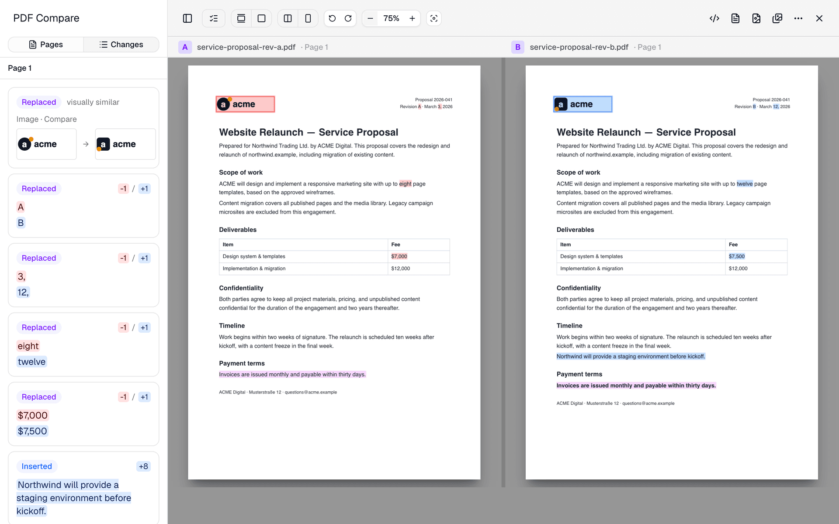Click inserted Northwind staging sentence in B
The width and height of the screenshot is (839, 524).
631,356
